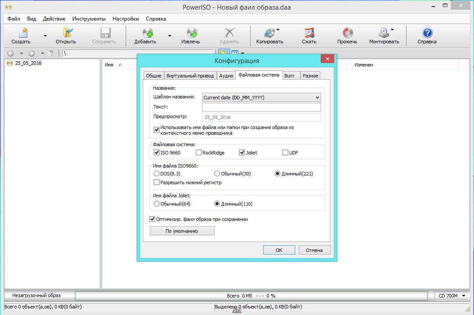Switch to the Аудио tab
This screenshot has width=474, height=315.
pos(226,76)
